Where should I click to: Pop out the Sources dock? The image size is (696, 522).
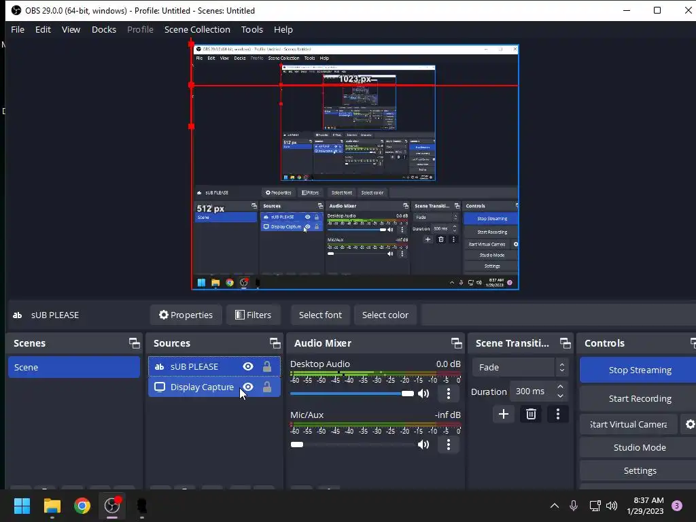275,343
